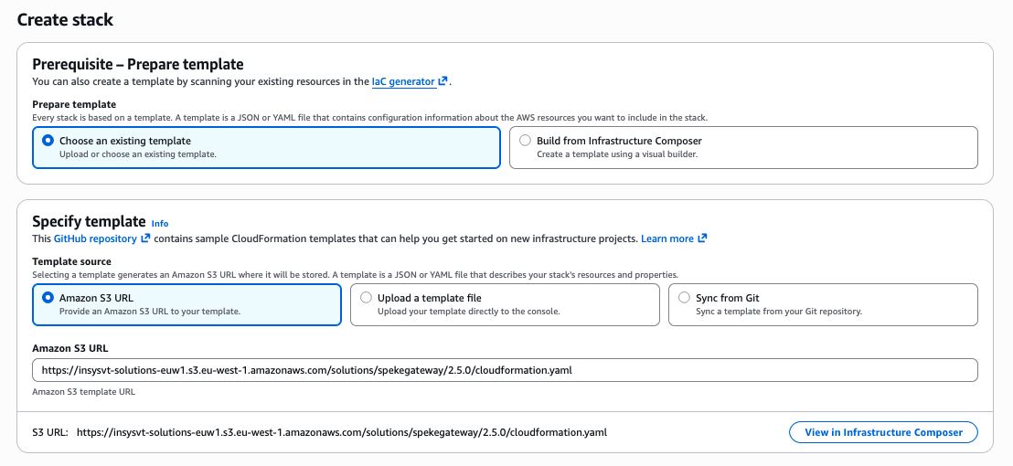This screenshot has height=466, width=1013.
Task: Click 'Sync a template from your Git repository' text
Action: point(778,311)
